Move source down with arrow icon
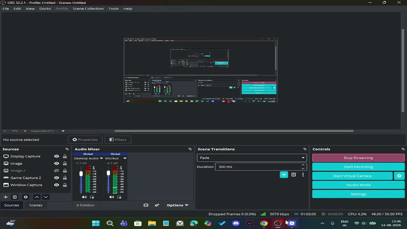The width and height of the screenshot is (407, 229). click(x=46, y=197)
